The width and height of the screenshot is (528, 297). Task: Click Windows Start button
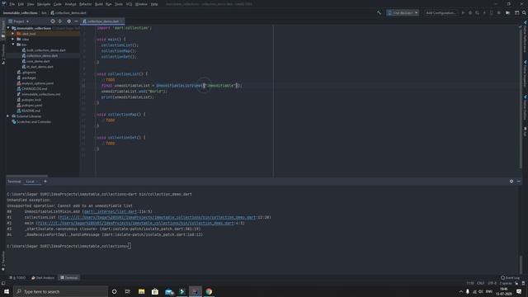click(7, 291)
